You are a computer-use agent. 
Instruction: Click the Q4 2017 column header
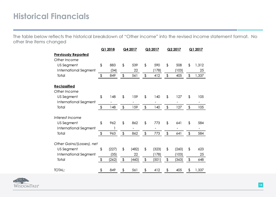pos(130,49)
